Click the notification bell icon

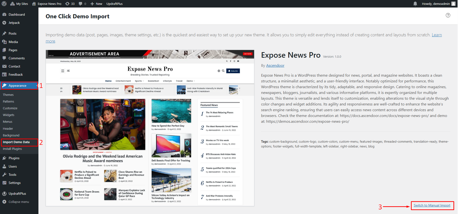pos(415,4)
